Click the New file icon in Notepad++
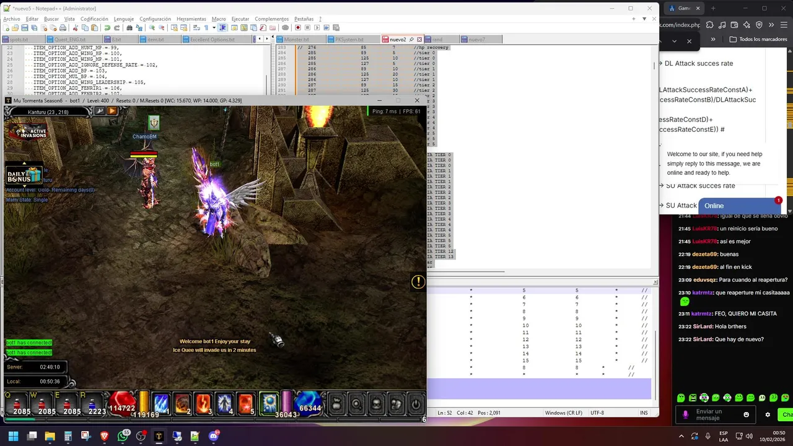The width and height of the screenshot is (793, 446). pyautogui.click(x=6, y=27)
